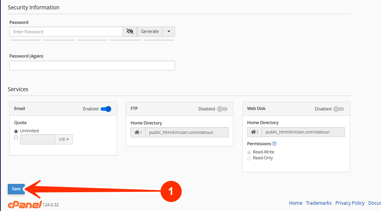Click the Password (Again) field
This screenshot has width=381, height=211.
[92, 66]
